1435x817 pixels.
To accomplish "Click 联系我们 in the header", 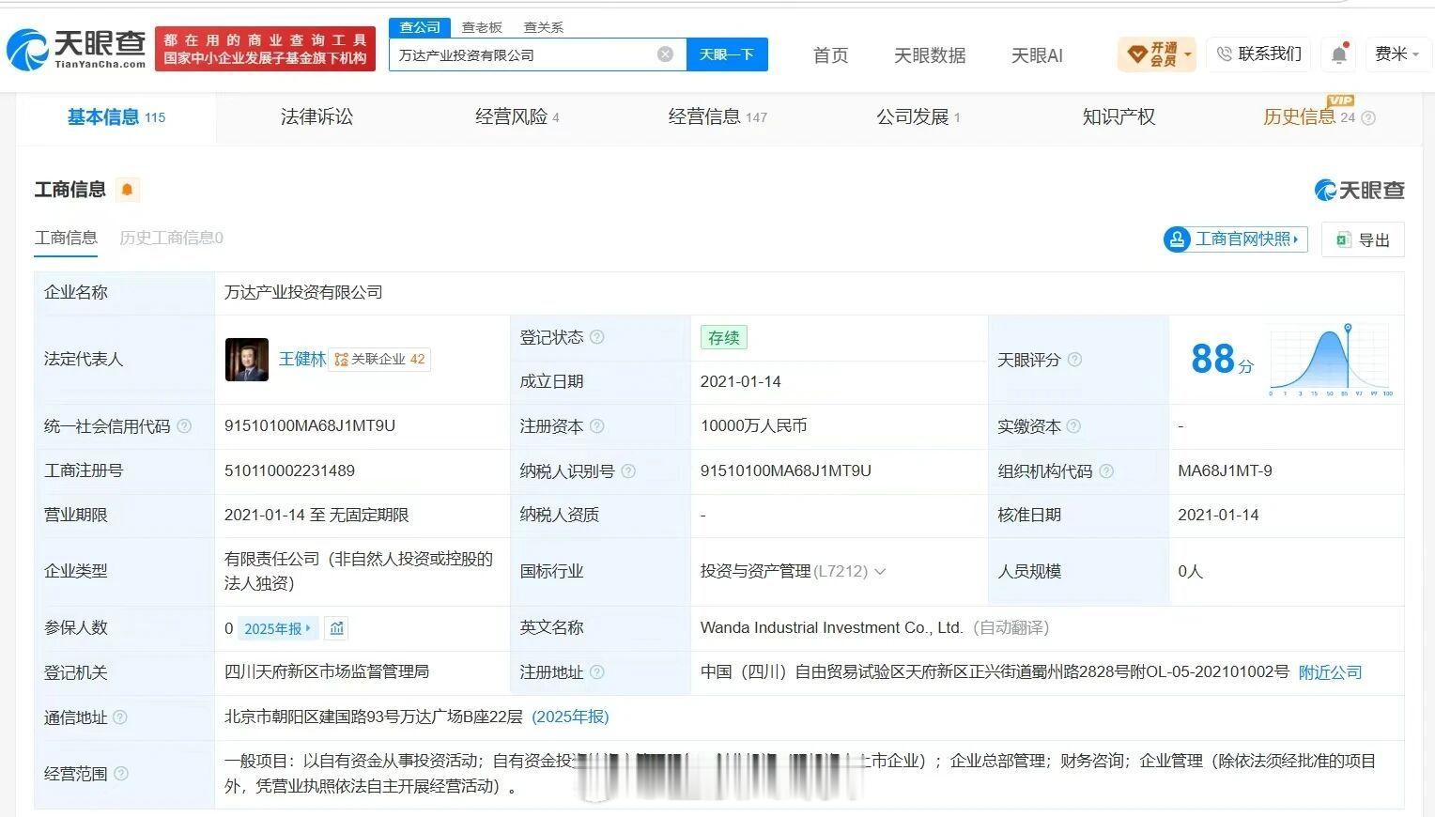I will 1258,54.
